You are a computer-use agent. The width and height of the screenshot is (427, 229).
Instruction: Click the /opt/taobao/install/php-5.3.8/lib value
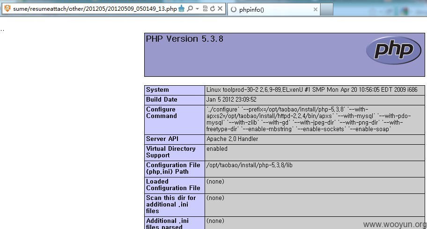[x=250, y=165]
